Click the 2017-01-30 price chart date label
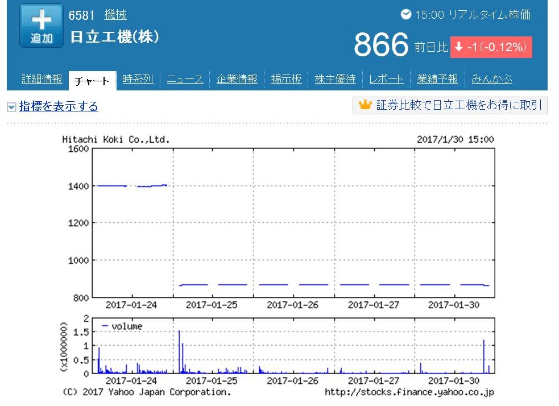 click(x=453, y=305)
